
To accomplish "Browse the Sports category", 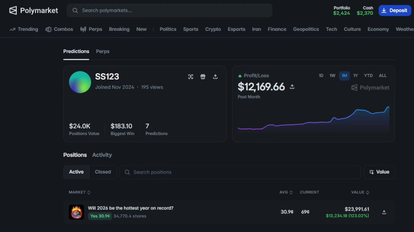I will 191,29.
